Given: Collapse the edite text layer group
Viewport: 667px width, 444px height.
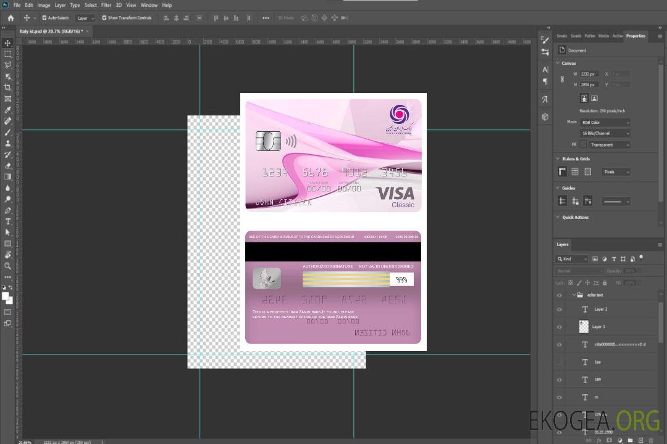Looking at the screenshot, I should click(x=574, y=295).
